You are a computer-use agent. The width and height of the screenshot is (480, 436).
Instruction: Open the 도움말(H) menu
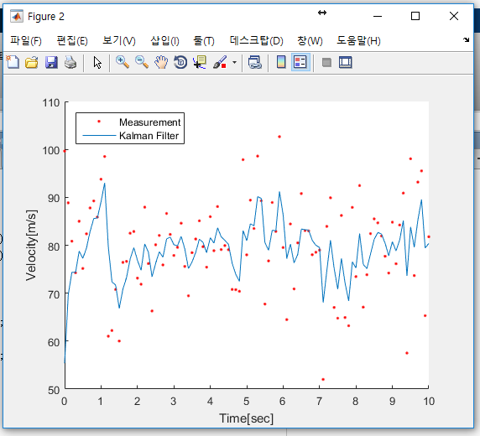tap(359, 41)
